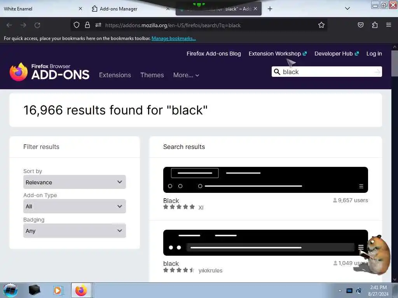Click the Log in link
This screenshot has height=298, width=398.
point(374,54)
